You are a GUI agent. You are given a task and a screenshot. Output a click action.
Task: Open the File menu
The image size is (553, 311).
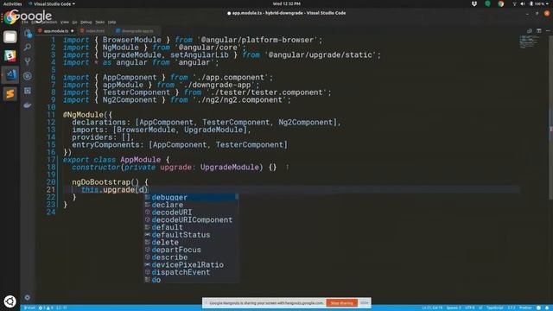click(25, 22)
